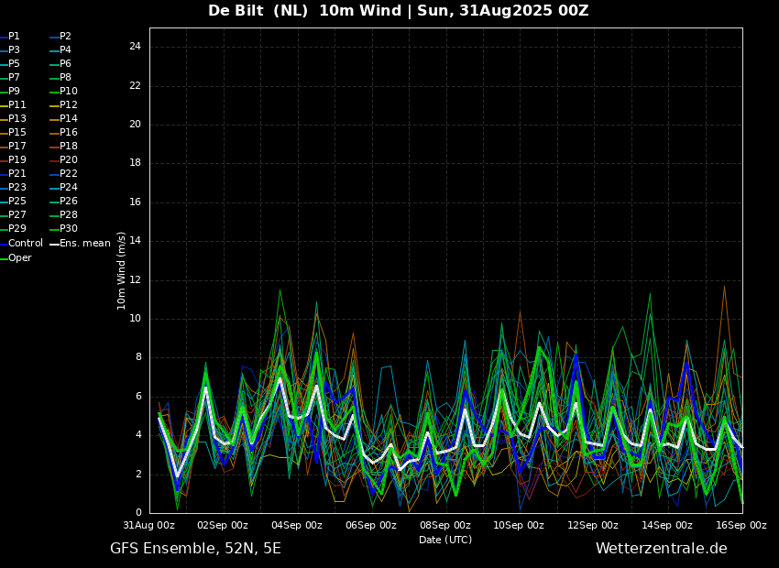Click the 08Sep 00z date tick label
The image size is (779, 568).
[445, 526]
